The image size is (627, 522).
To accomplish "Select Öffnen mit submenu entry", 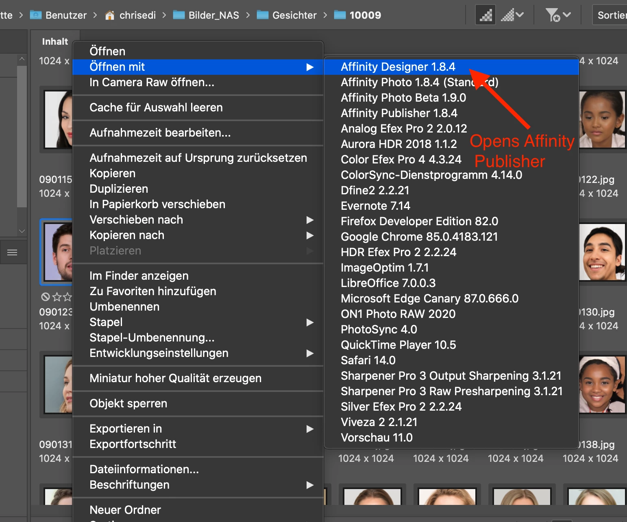I will [x=198, y=67].
